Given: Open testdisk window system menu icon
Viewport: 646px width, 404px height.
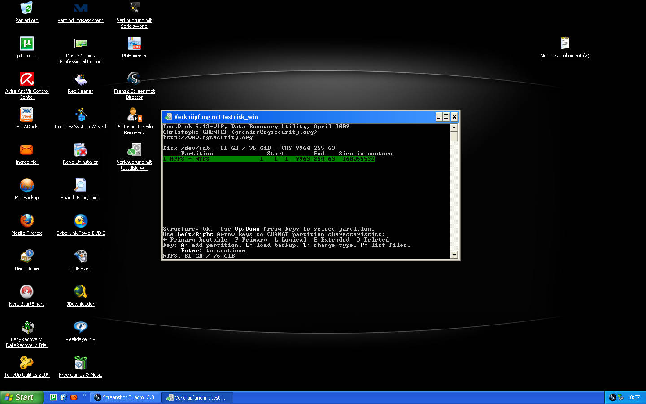Looking at the screenshot, I should click(x=168, y=117).
